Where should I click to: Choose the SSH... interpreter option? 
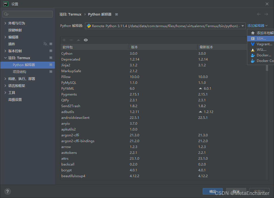coord(261,39)
